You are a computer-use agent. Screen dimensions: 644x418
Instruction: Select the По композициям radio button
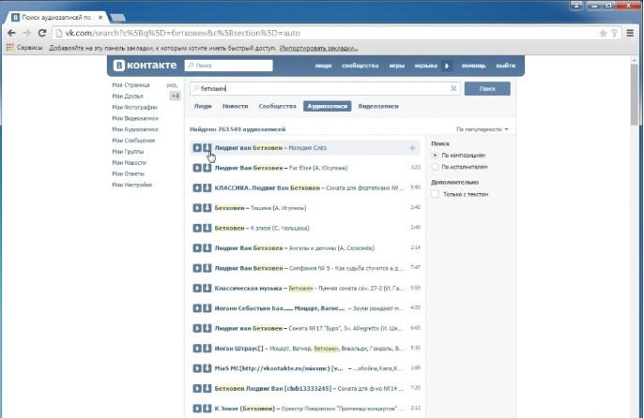435,155
